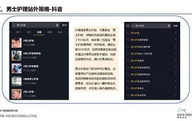Click the #男人护肤 topic title
192x121 pixels.
[x=29, y=92]
